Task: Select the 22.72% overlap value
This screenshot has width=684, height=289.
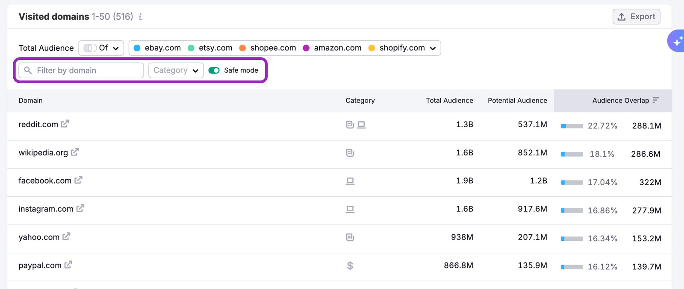Action: pos(602,126)
